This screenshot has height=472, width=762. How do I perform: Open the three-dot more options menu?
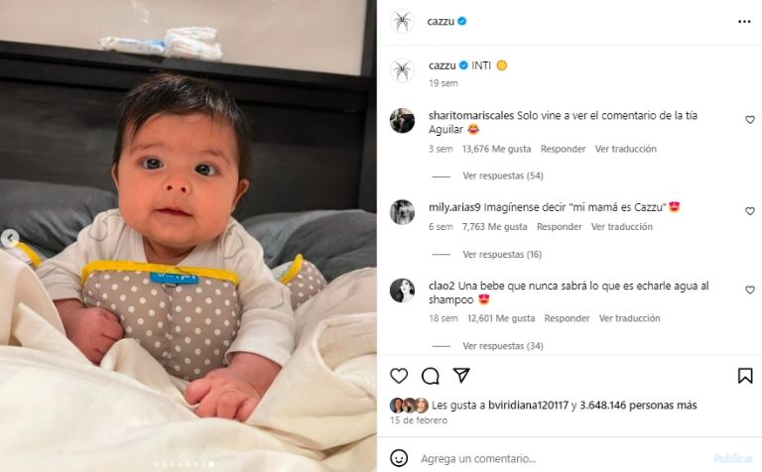(744, 22)
